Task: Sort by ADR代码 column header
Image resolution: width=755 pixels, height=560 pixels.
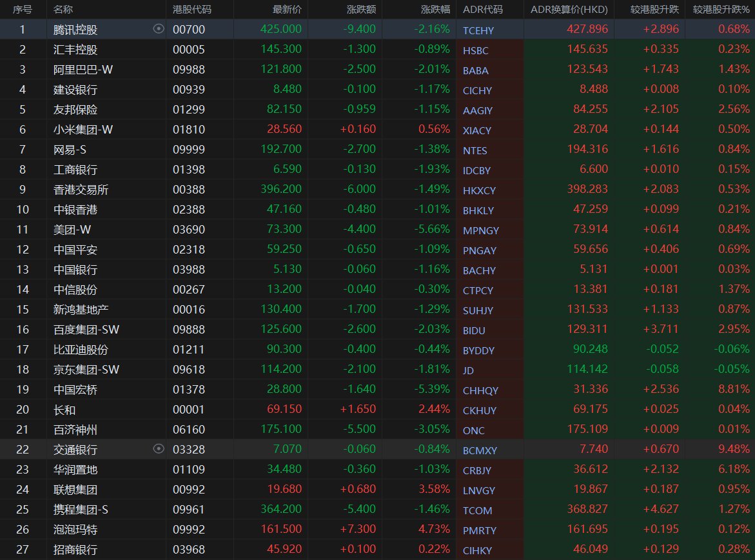Action: click(482, 9)
